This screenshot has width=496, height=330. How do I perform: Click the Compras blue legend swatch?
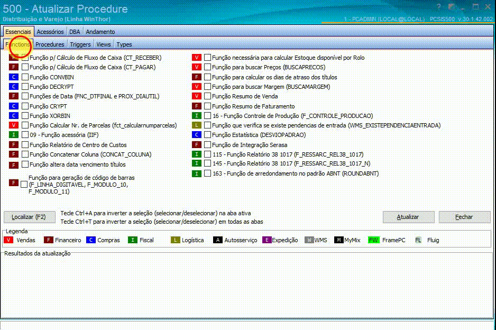(91, 240)
